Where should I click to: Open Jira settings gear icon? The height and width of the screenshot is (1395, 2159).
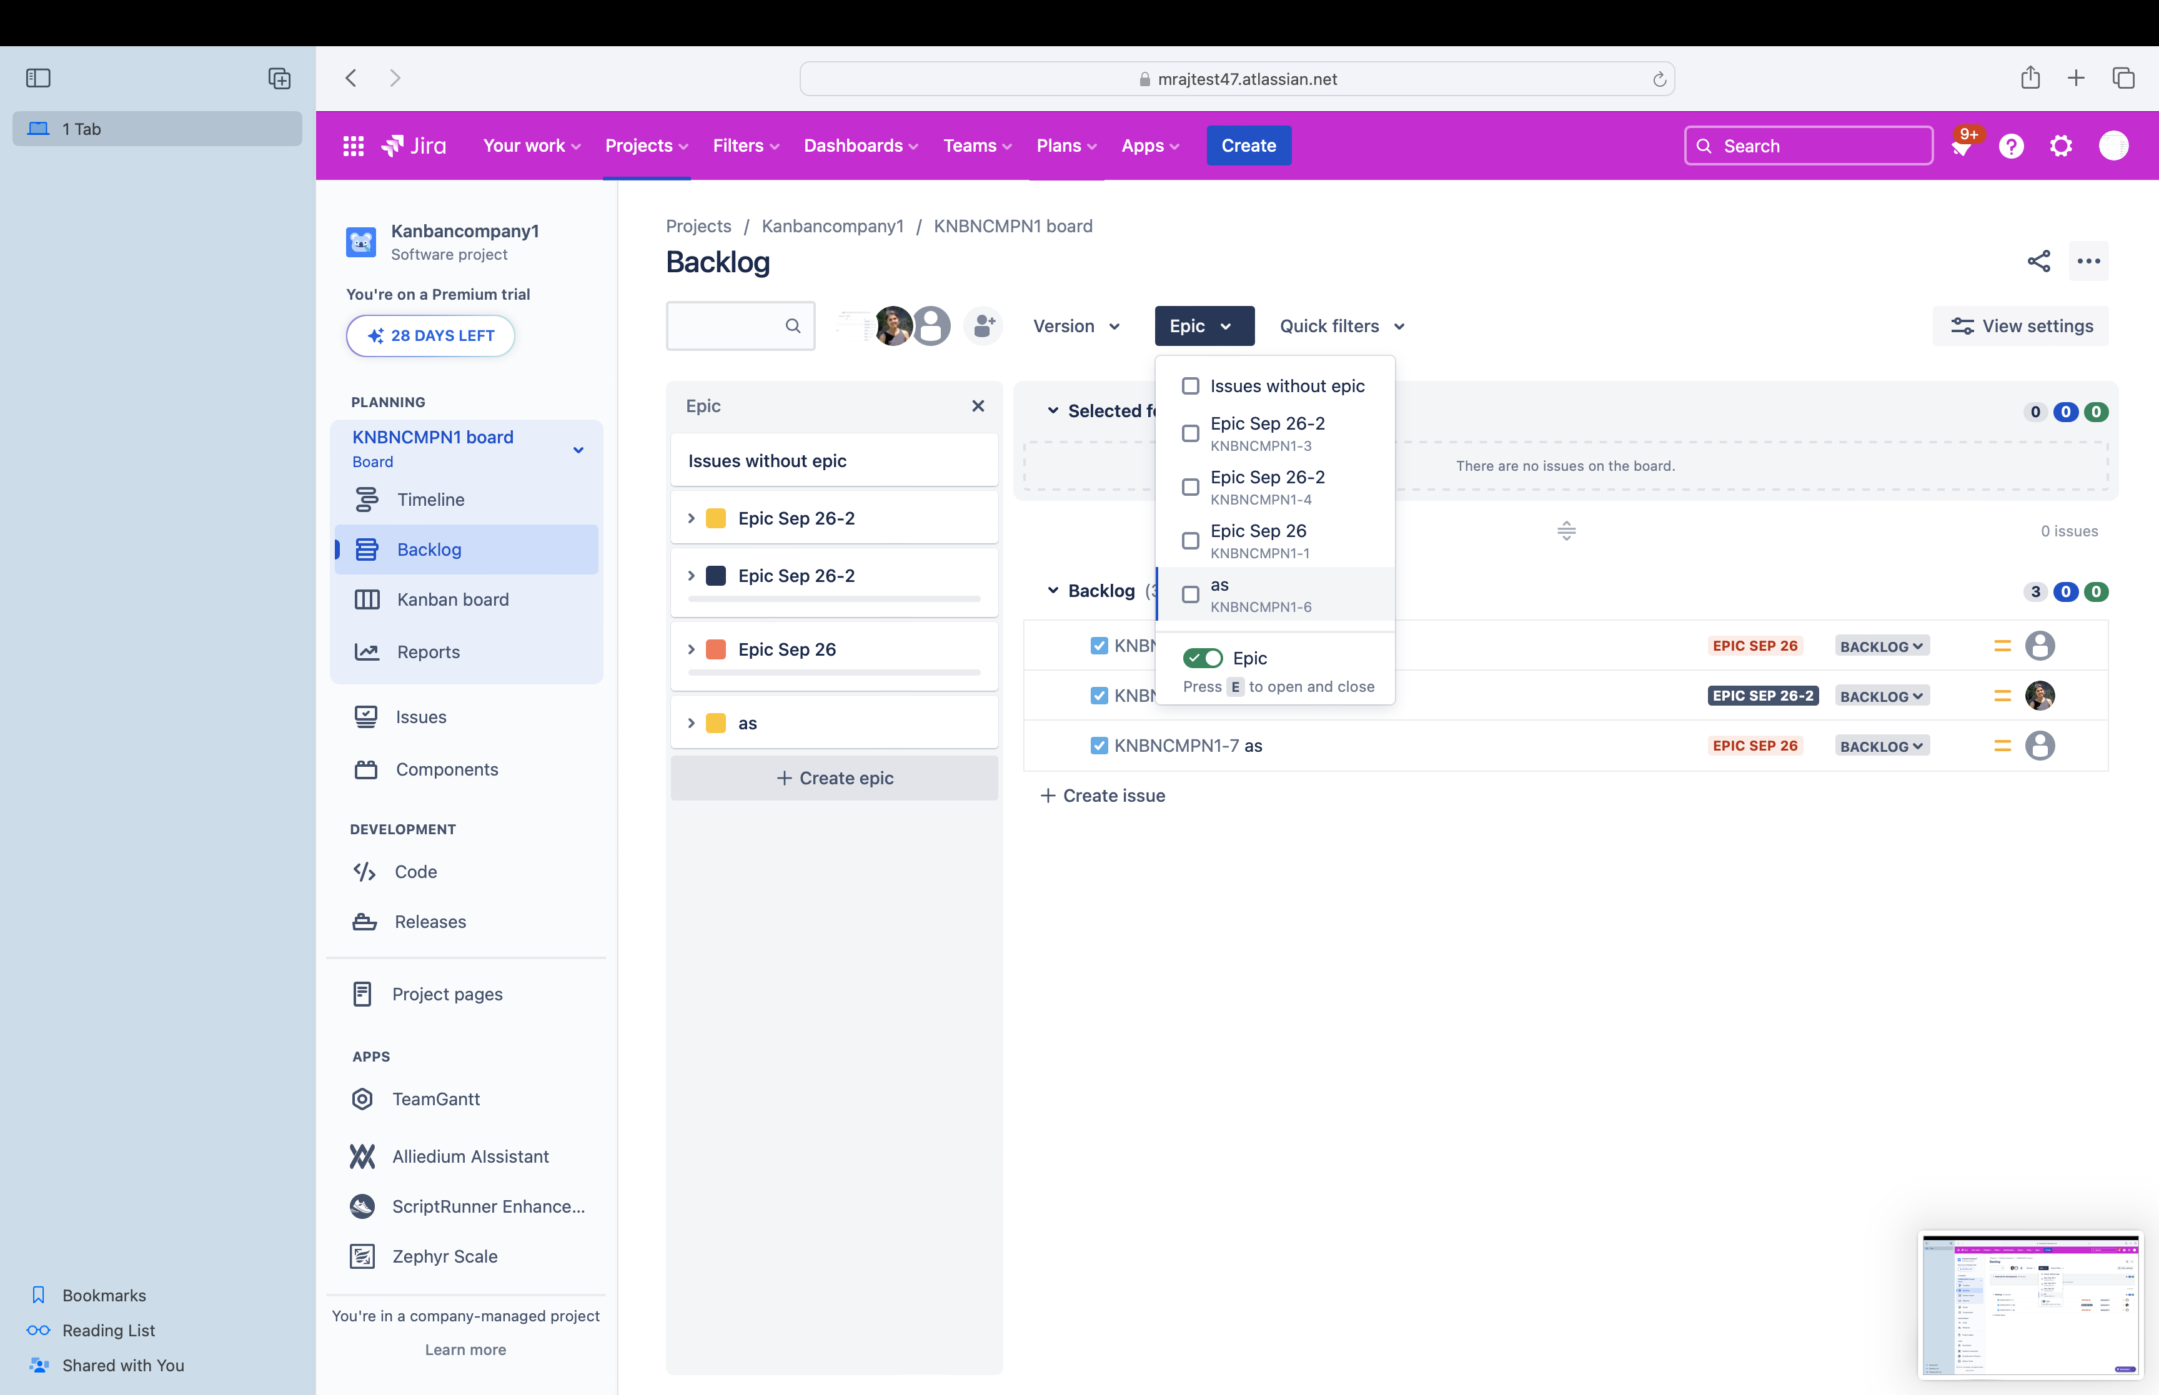(2061, 146)
